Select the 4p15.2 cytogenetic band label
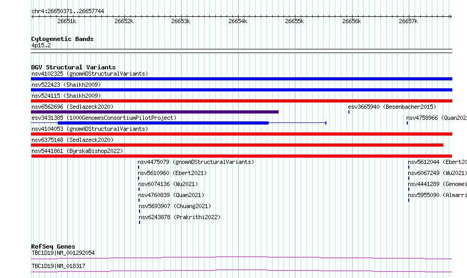Screen dimensions: 467x278 point(41,45)
